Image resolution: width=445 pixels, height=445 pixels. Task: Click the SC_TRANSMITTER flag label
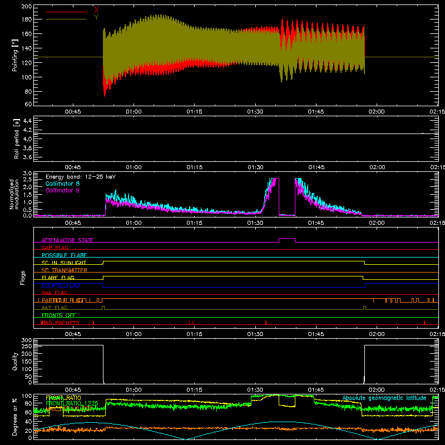[x=65, y=270]
